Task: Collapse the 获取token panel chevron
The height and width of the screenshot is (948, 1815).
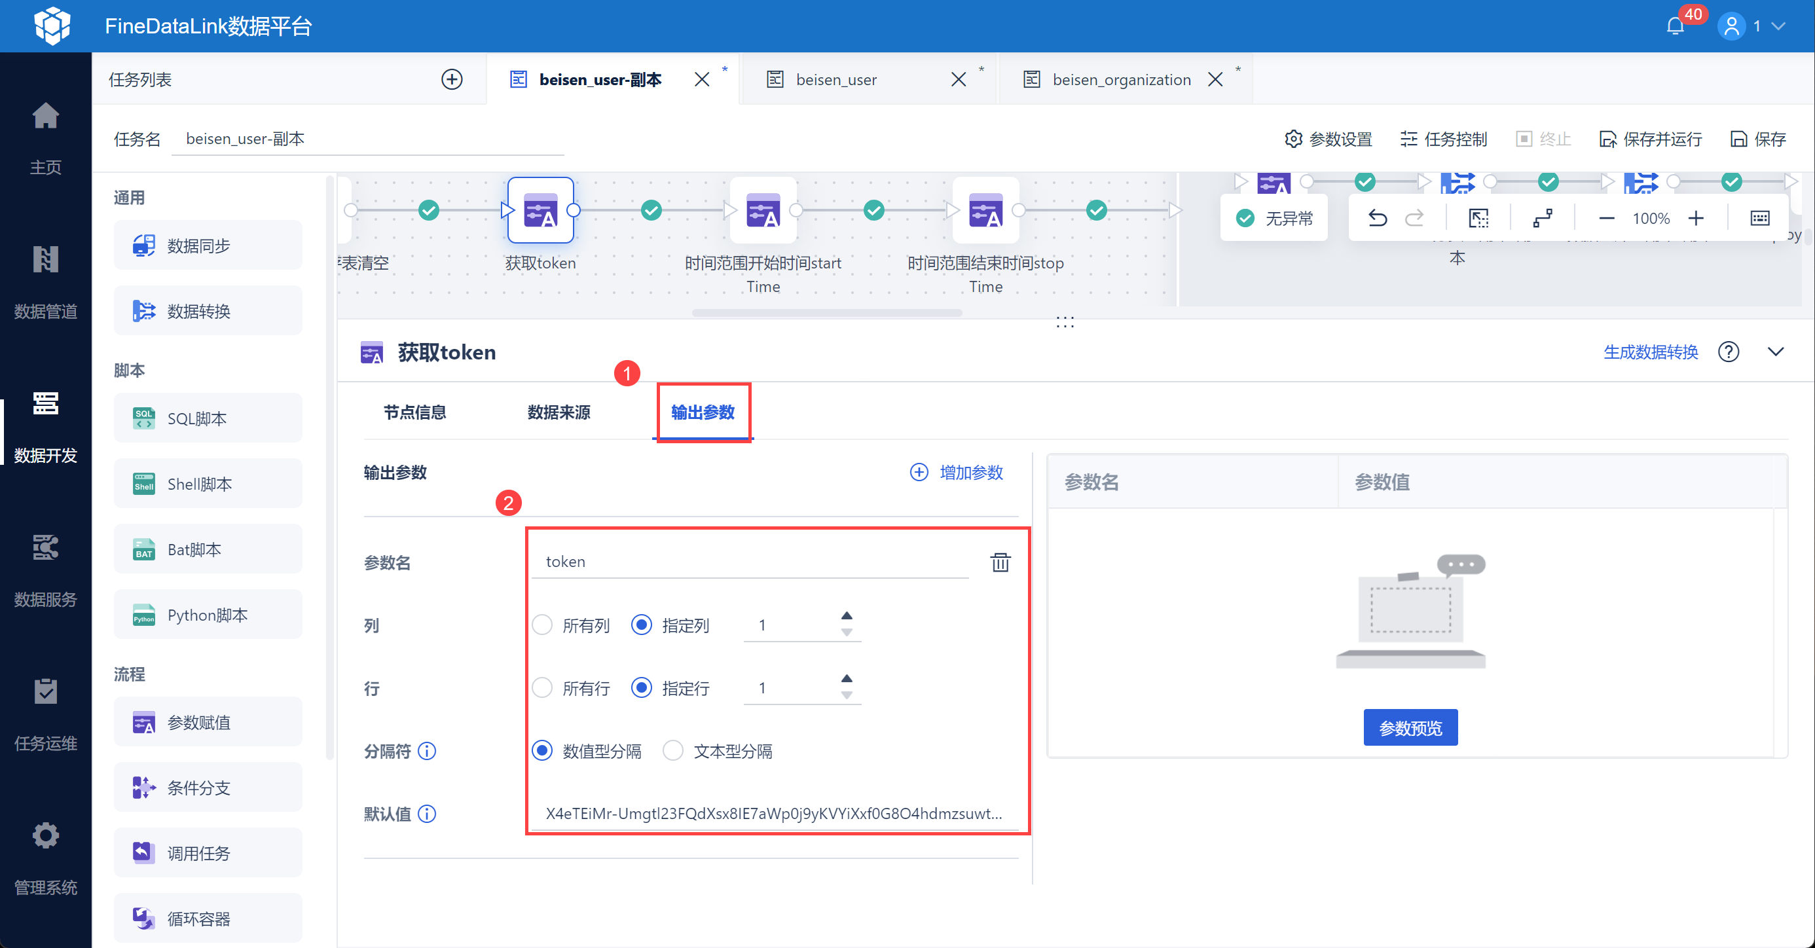Action: point(1776,352)
